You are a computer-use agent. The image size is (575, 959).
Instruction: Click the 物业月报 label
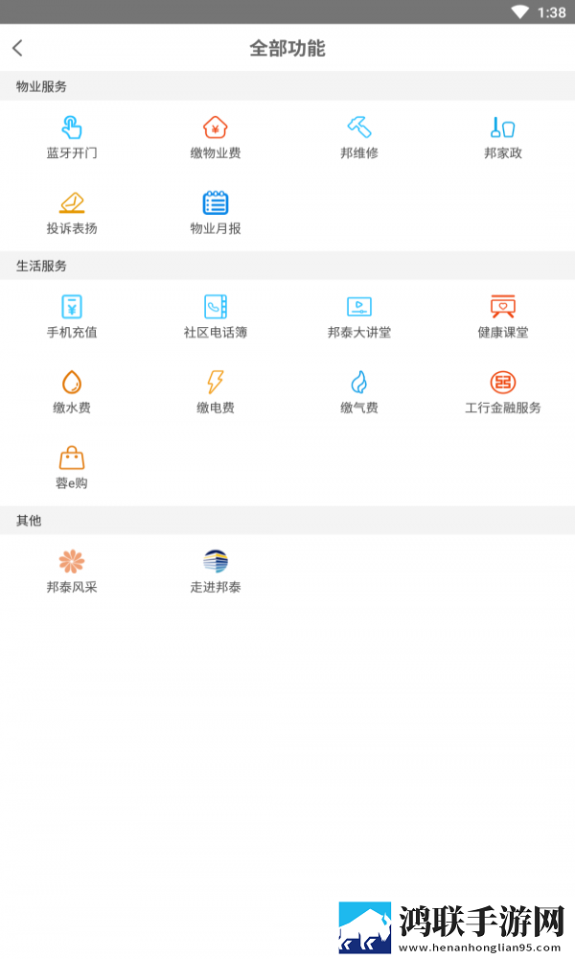[x=215, y=228]
